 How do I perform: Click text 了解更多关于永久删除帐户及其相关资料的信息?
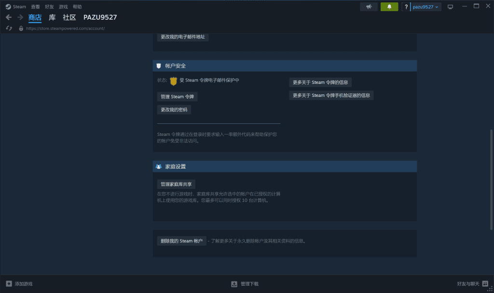click(x=259, y=241)
